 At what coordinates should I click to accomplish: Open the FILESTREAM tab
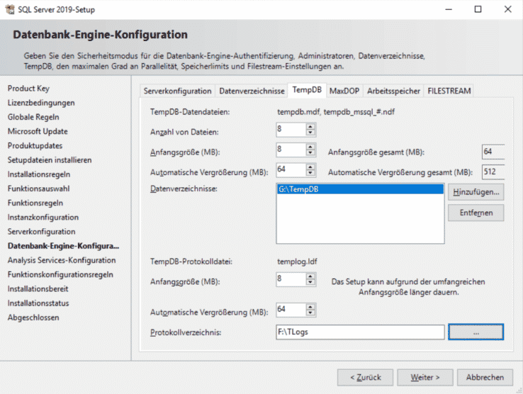[x=449, y=91]
